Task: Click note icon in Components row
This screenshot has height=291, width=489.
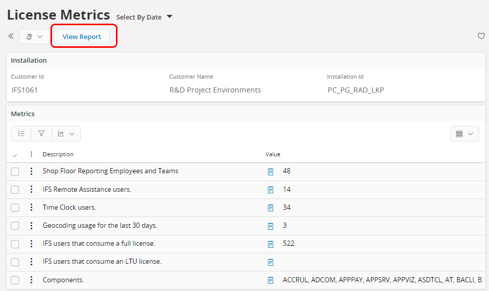Action: pyautogui.click(x=271, y=280)
